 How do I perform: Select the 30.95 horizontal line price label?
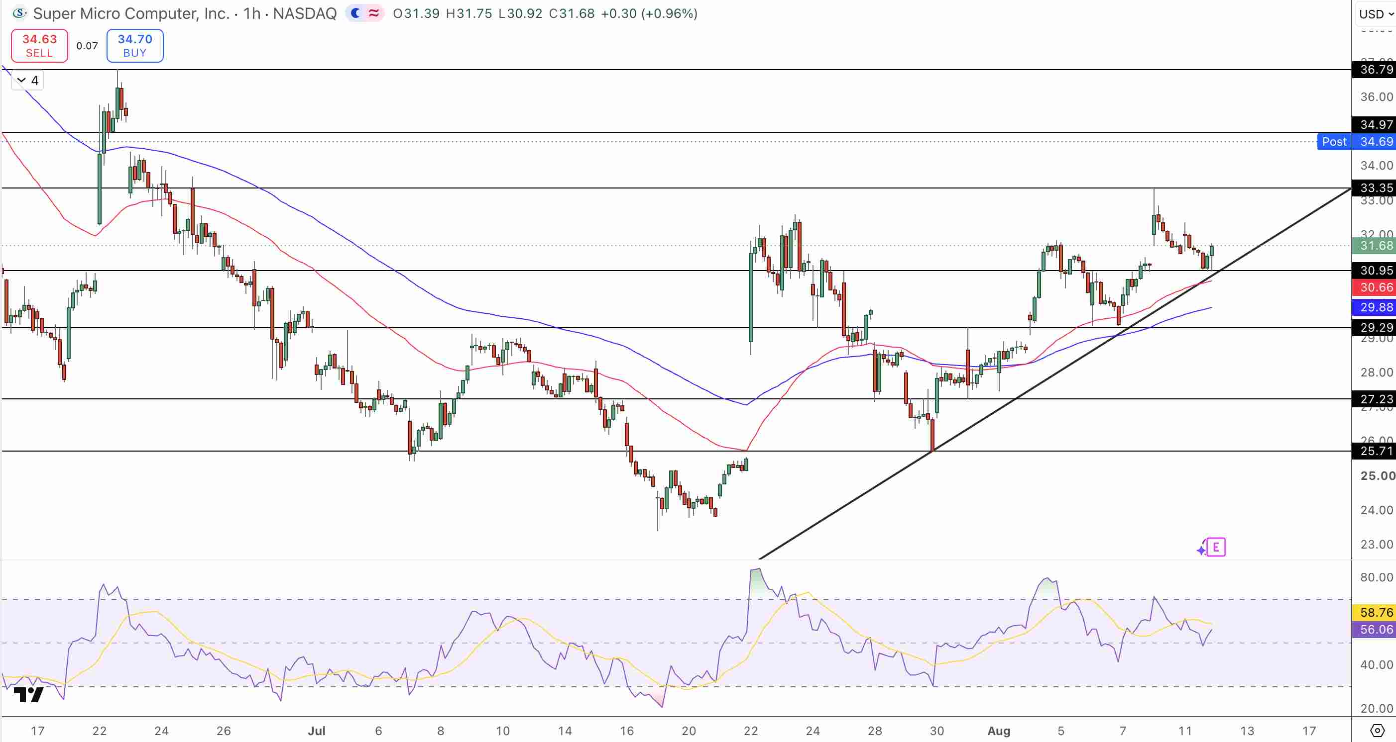(x=1374, y=271)
